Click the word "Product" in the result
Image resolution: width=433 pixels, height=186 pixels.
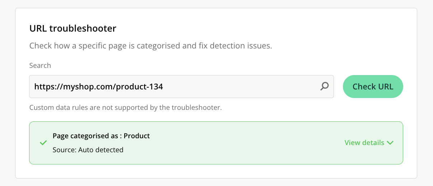click(137, 136)
